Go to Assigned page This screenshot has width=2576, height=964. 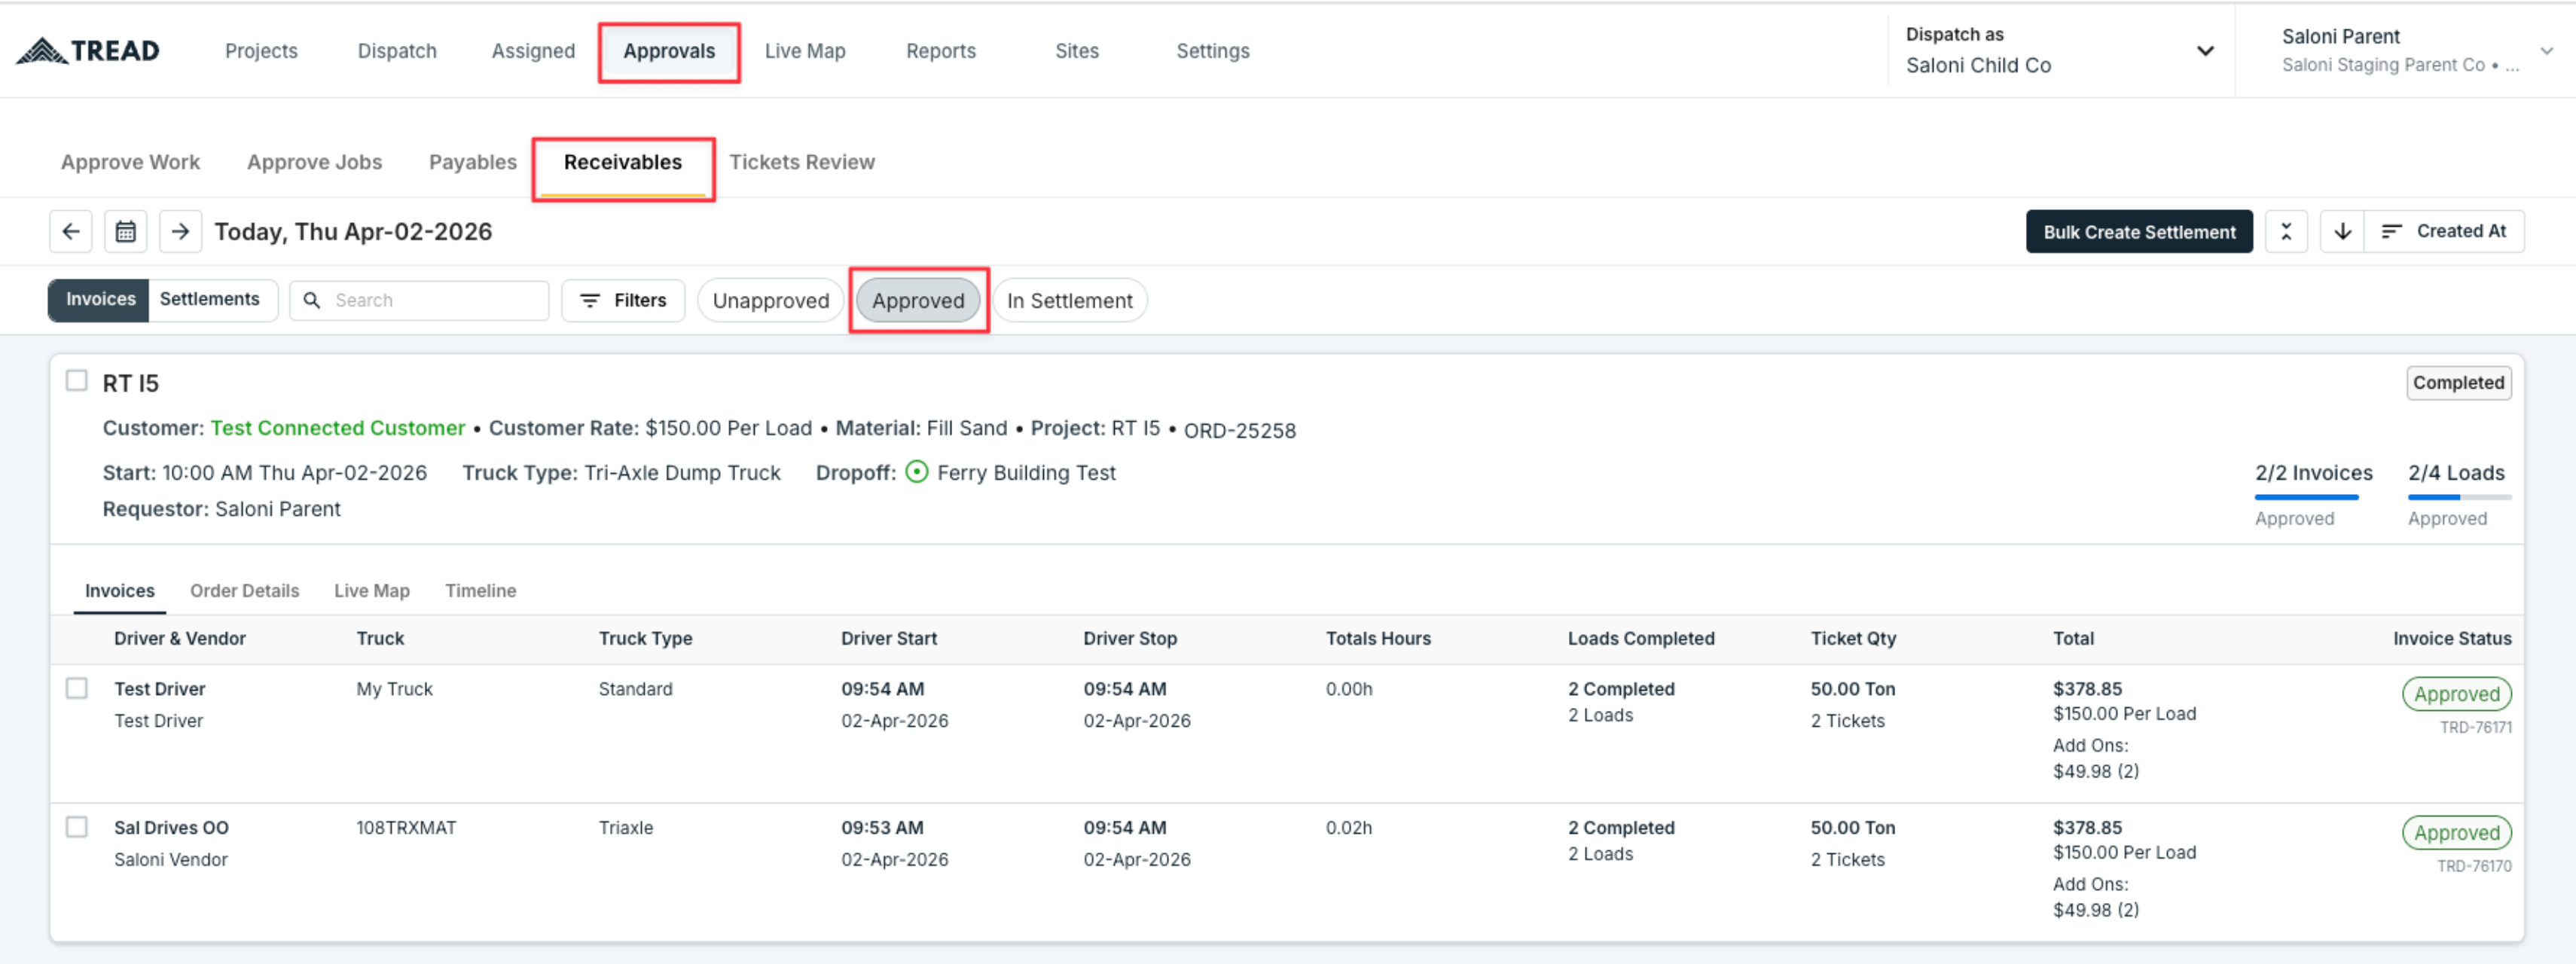click(533, 50)
